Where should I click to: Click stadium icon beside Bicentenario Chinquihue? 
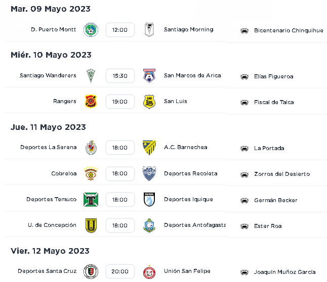[x=244, y=31]
